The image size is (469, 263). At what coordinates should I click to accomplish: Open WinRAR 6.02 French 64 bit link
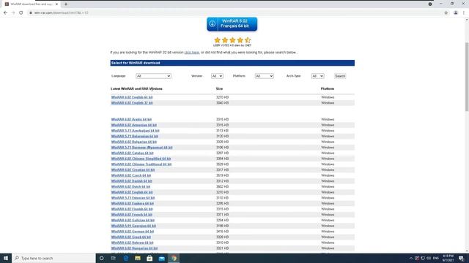point(132,215)
